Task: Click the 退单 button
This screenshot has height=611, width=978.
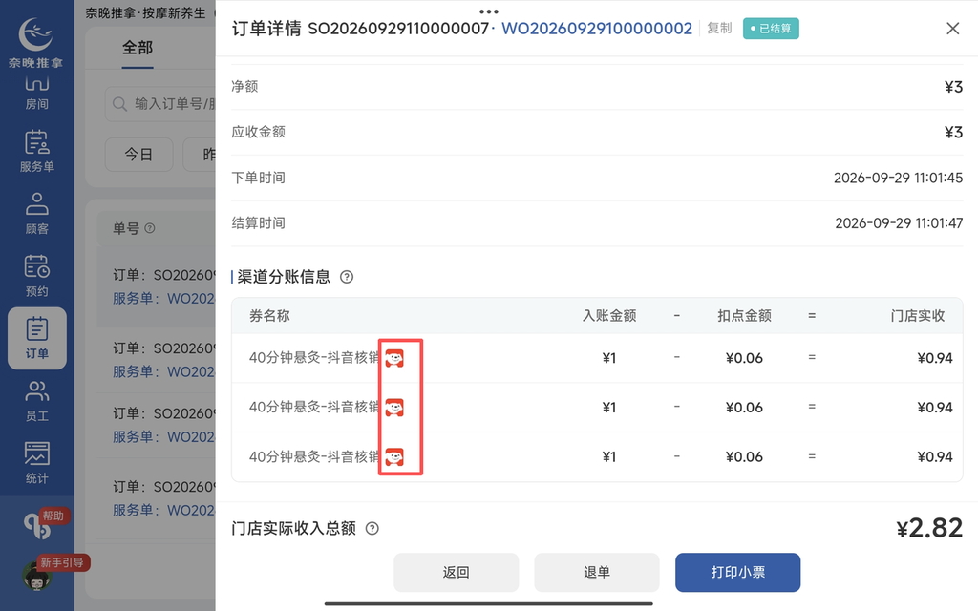Action: [597, 573]
